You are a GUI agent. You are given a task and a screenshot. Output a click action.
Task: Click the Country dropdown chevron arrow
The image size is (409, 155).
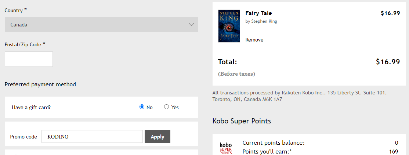click(191, 25)
